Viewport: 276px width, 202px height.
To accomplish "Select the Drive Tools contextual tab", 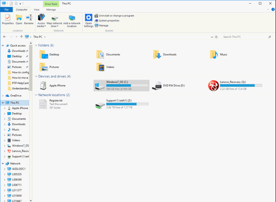I will (51, 4).
